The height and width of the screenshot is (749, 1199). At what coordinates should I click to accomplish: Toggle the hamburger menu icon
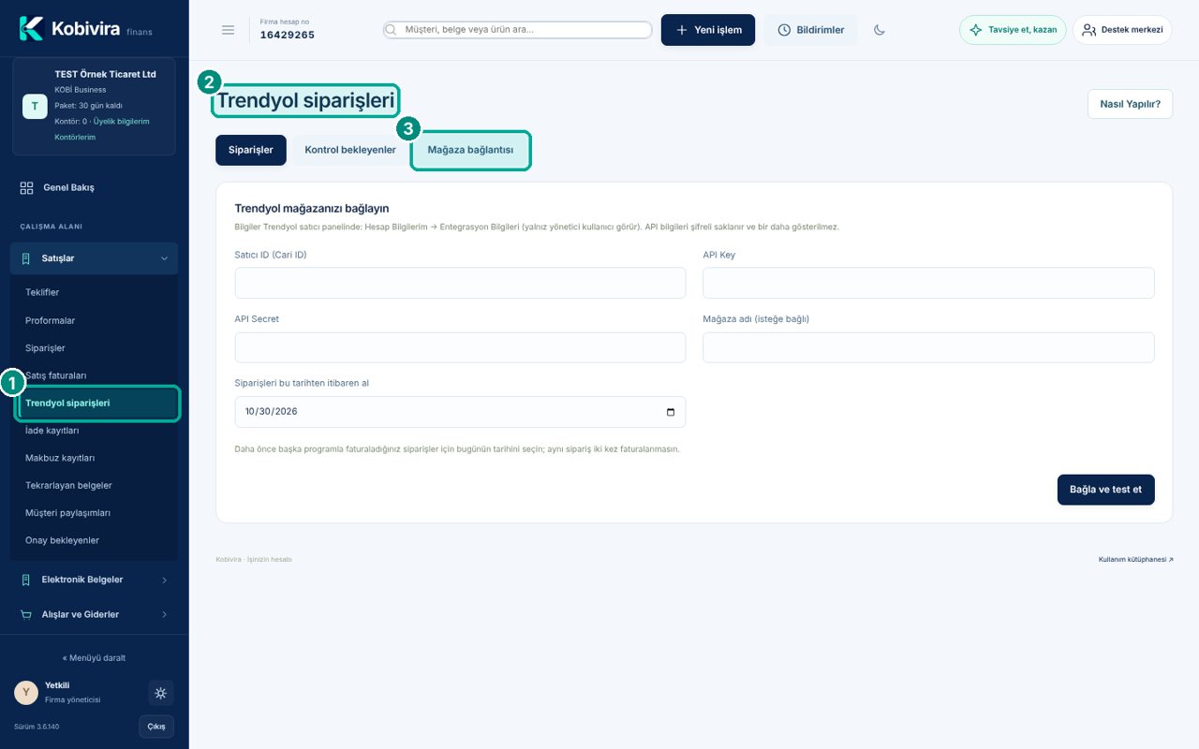click(229, 30)
